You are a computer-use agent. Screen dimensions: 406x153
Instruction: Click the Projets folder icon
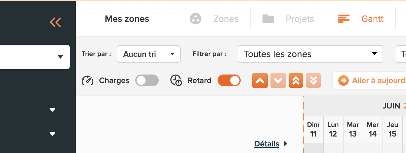(268, 19)
